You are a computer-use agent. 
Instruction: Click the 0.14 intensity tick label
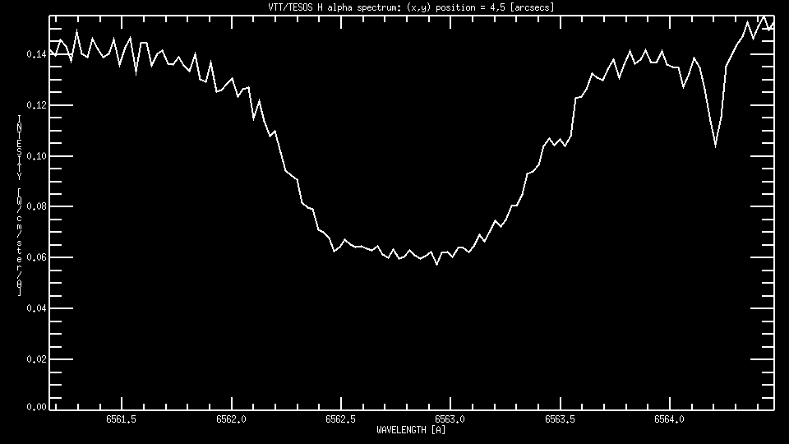[37, 54]
